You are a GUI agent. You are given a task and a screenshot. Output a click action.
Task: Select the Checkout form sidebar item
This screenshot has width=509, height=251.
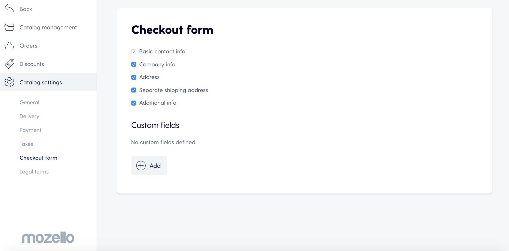pos(38,158)
